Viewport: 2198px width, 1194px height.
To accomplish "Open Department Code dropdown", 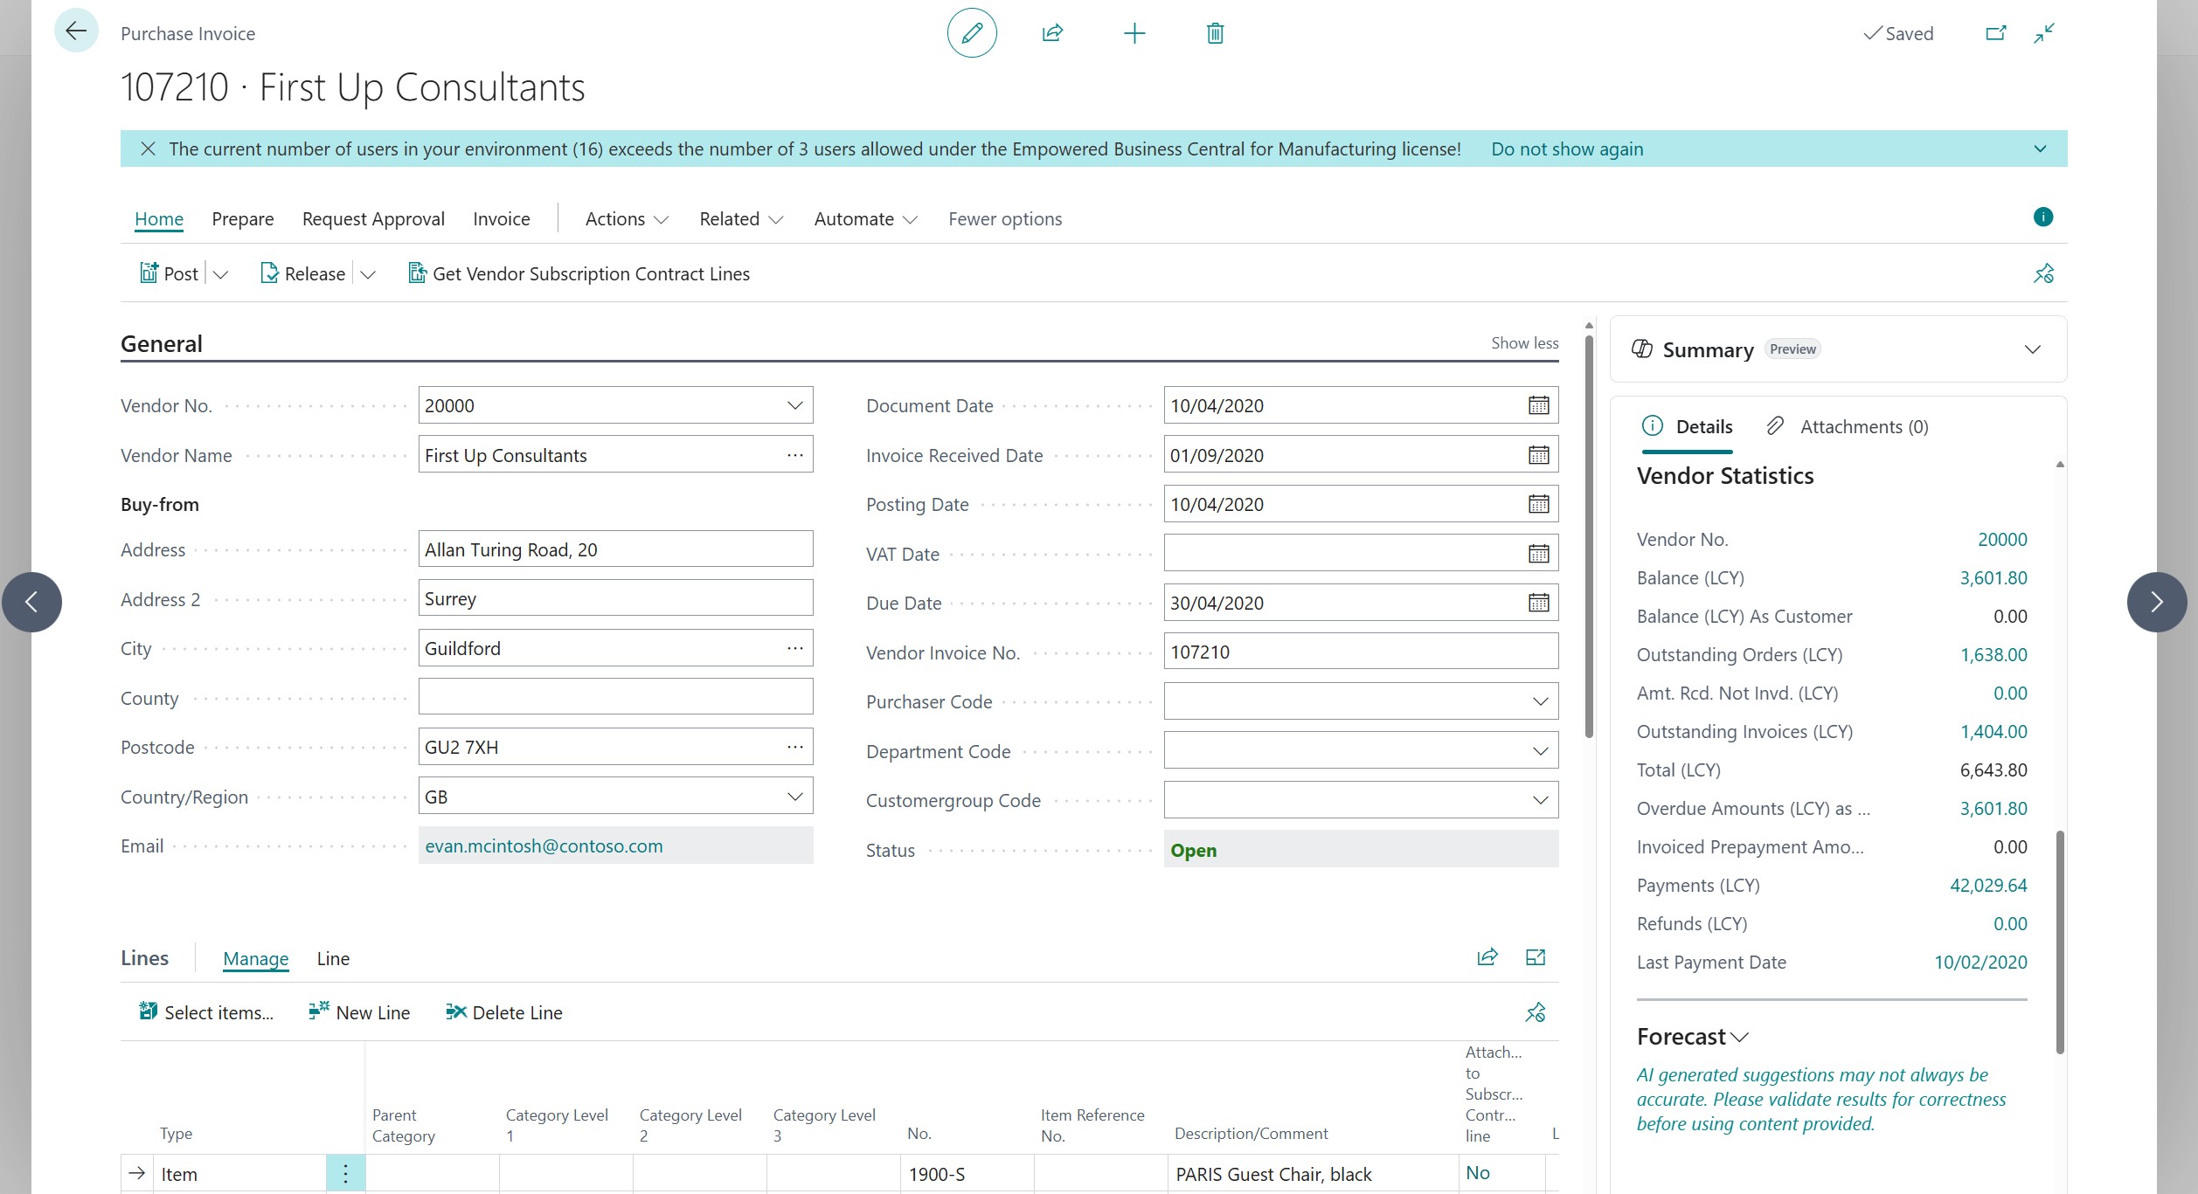I will (1540, 751).
